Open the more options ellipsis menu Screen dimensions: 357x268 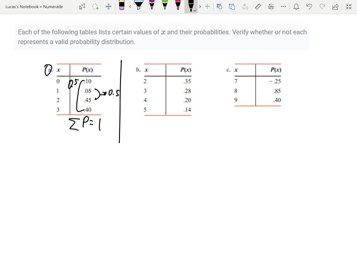[x=283, y=7]
